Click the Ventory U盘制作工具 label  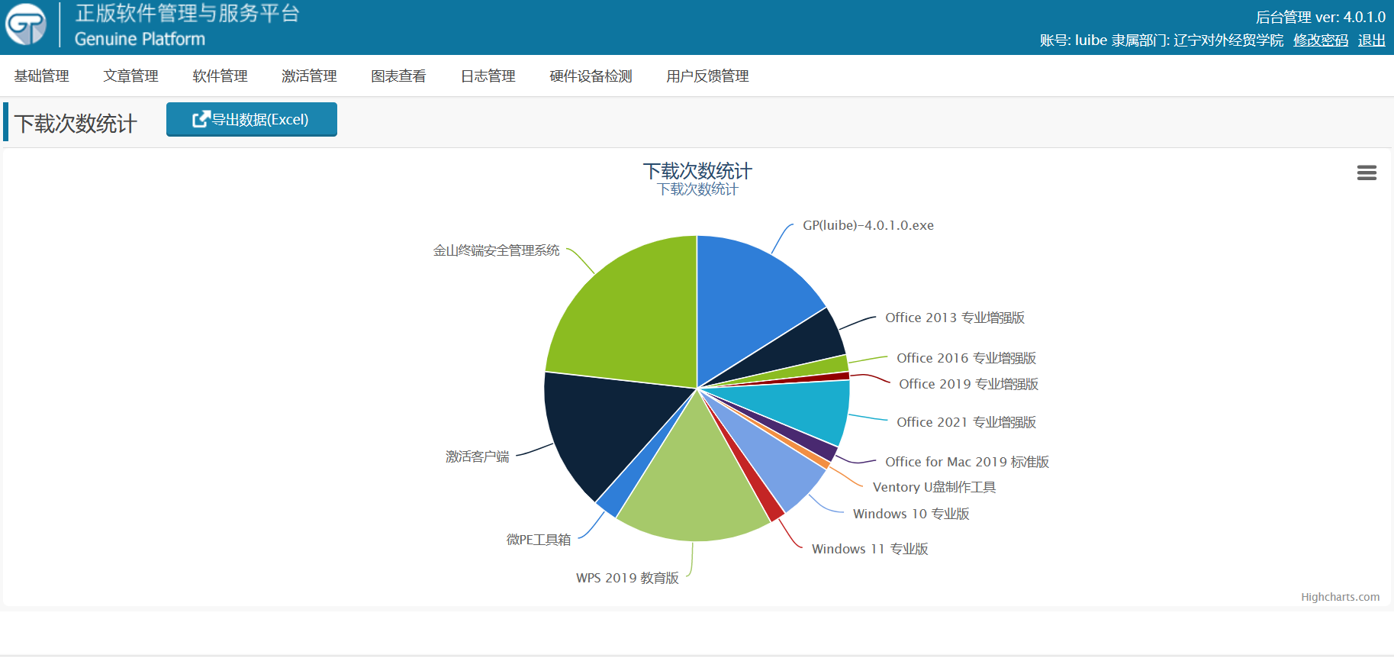(934, 487)
